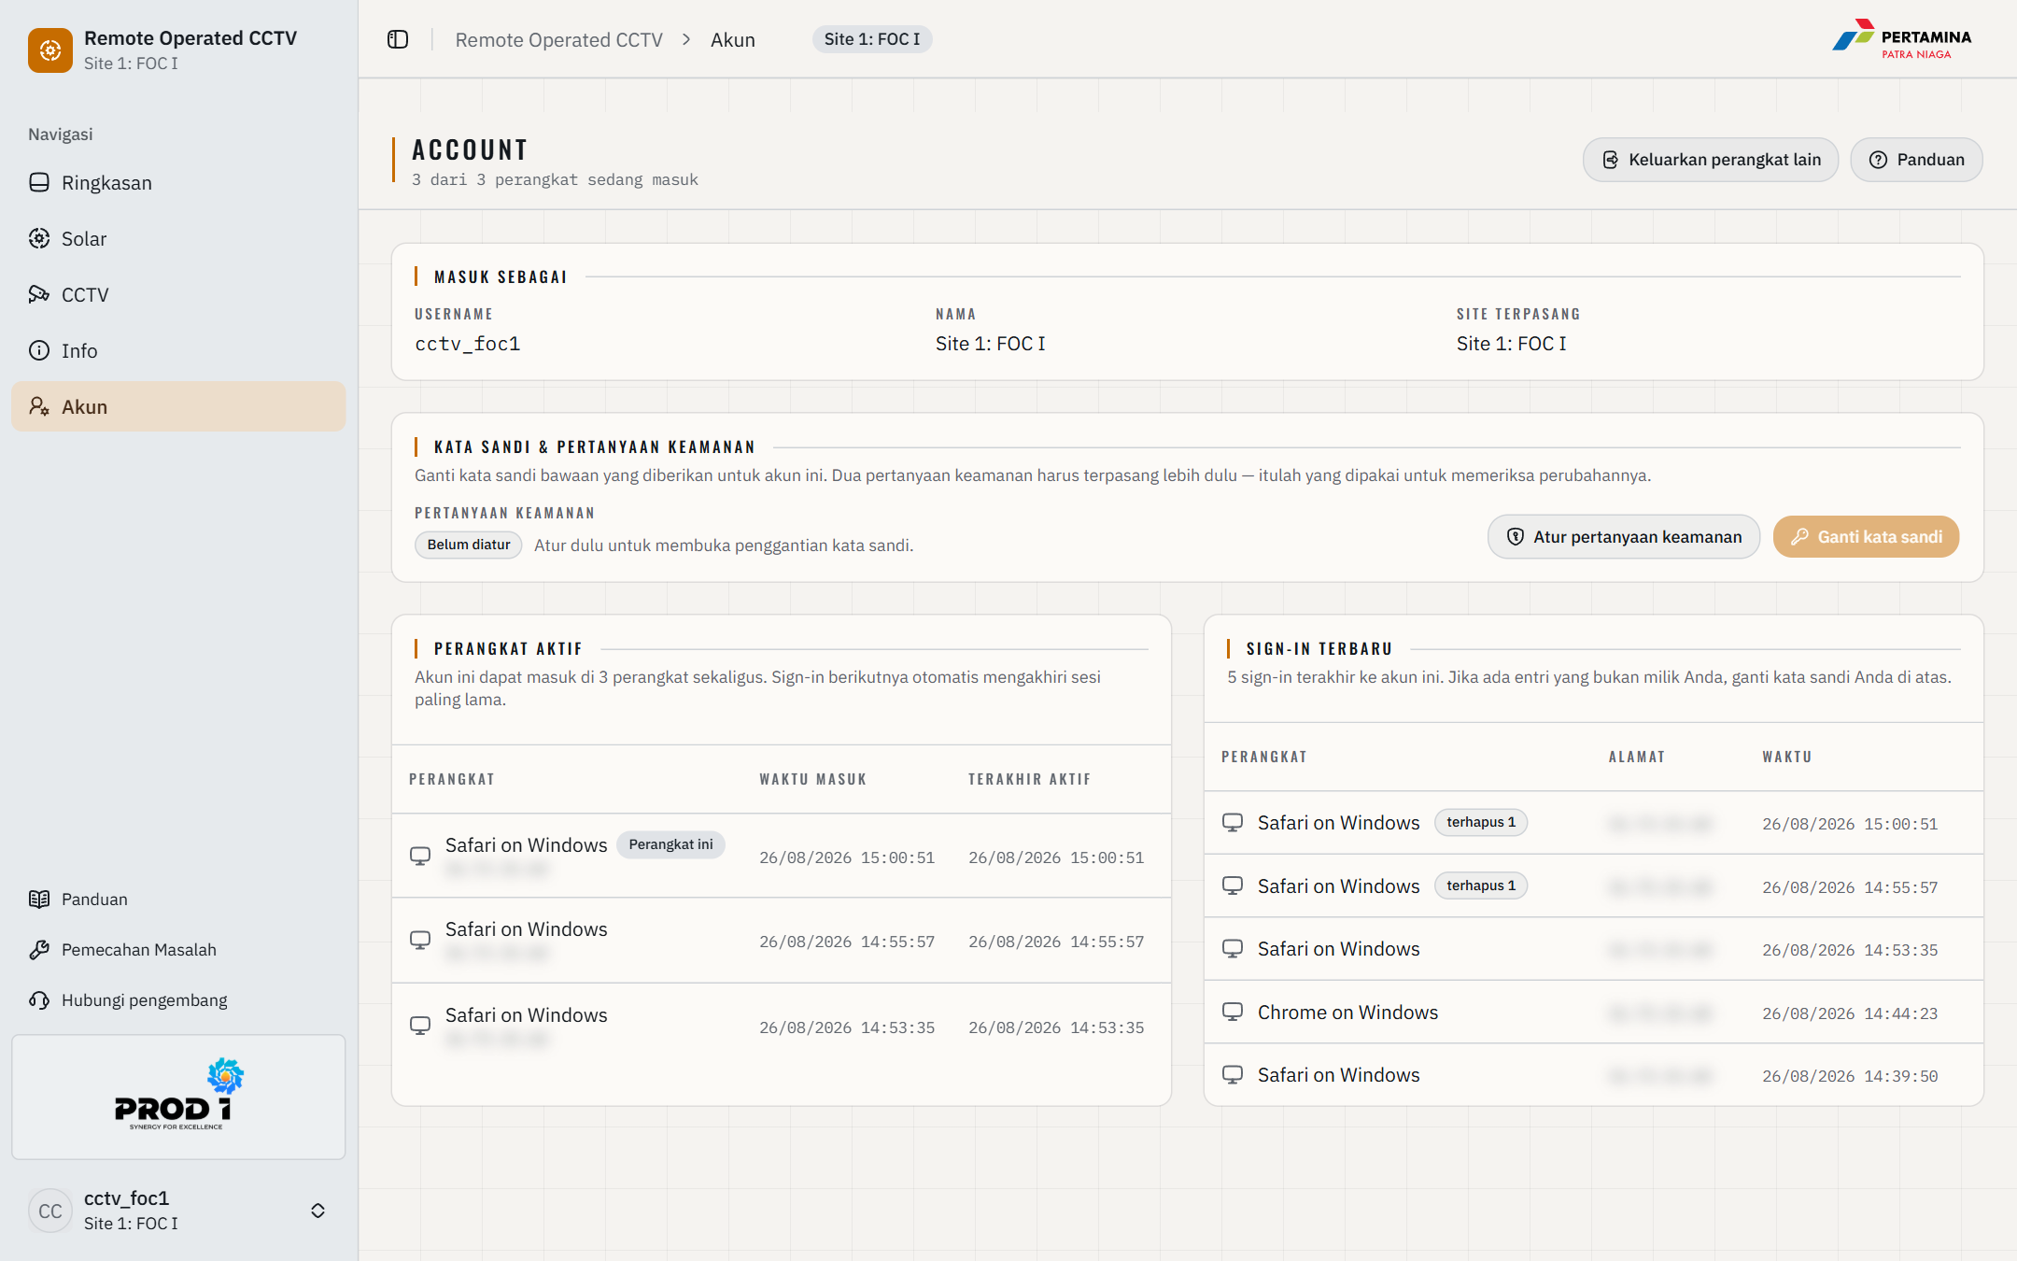Click monitor icon in sign-in row 15:00:51
This screenshot has width=2017, height=1261.
click(1233, 822)
